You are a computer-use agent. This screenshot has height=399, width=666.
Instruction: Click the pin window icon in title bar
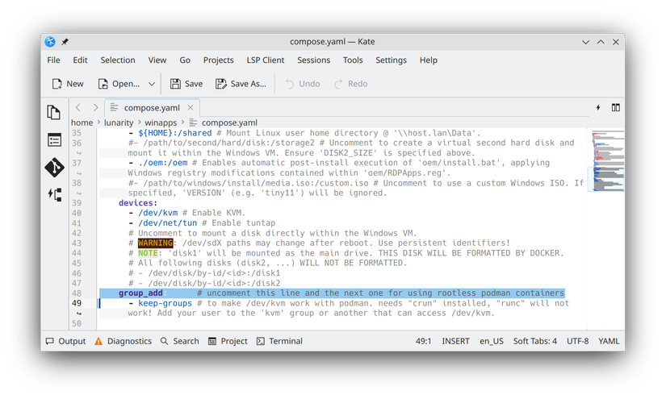coord(65,42)
